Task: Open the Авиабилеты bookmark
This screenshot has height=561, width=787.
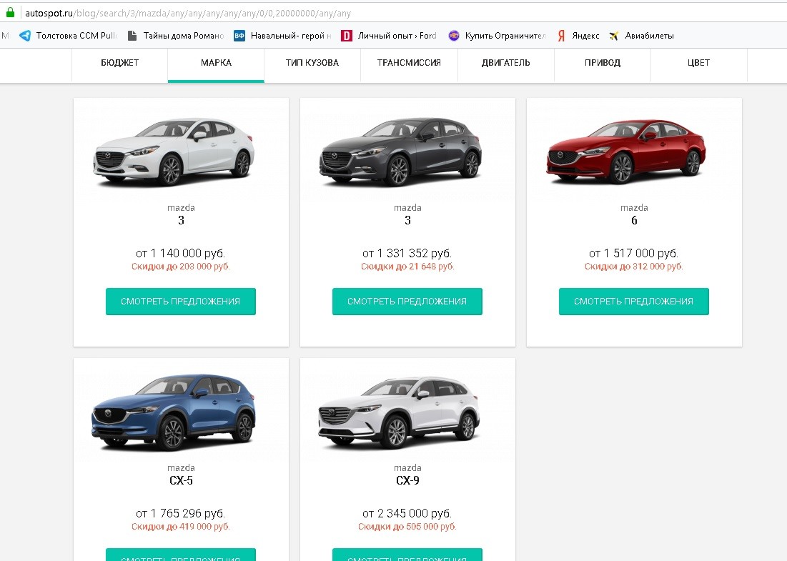Action: tap(641, 35)
